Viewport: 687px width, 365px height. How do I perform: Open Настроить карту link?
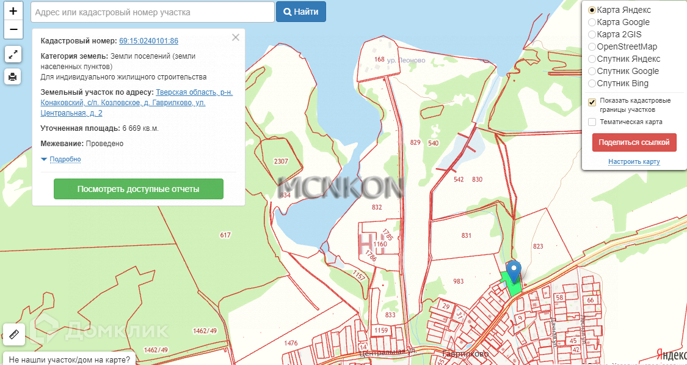tap(634, 162)
